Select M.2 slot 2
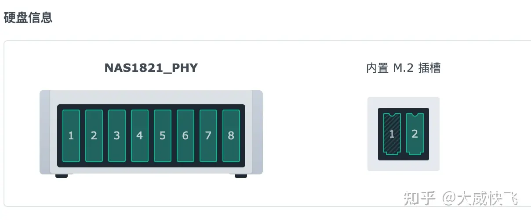 tap(415, 134)
